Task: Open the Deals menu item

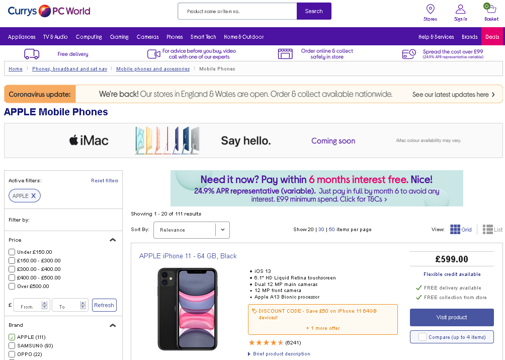Action: 492,36
